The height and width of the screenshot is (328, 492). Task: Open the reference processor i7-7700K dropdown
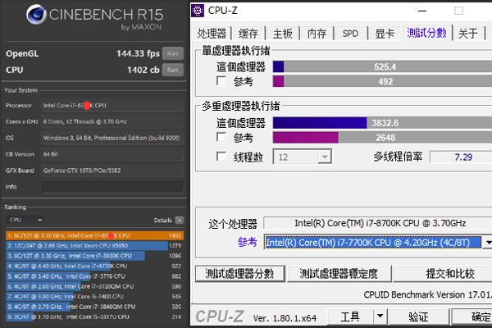[487, 243]
